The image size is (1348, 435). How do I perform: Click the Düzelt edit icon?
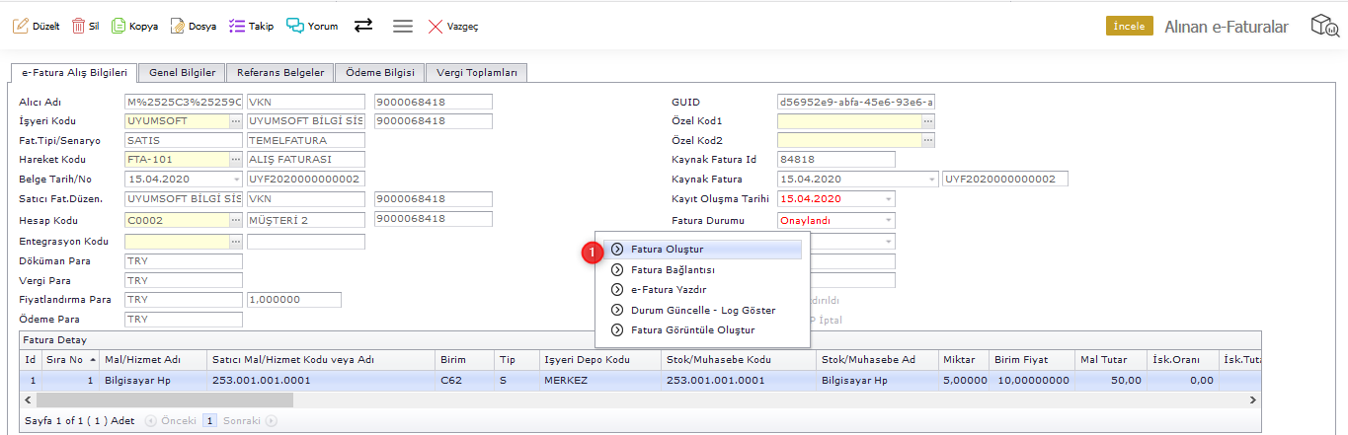pyautogui.click(x=20, y=27)
